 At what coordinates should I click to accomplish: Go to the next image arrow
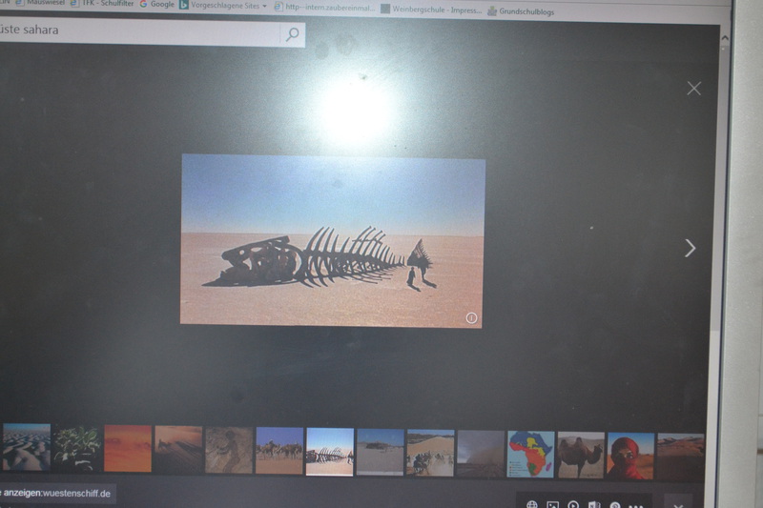point(690,248)
